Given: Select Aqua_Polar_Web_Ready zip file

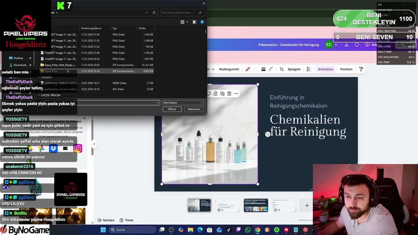Looking at the screenshot, I should [x=97, y=65].
